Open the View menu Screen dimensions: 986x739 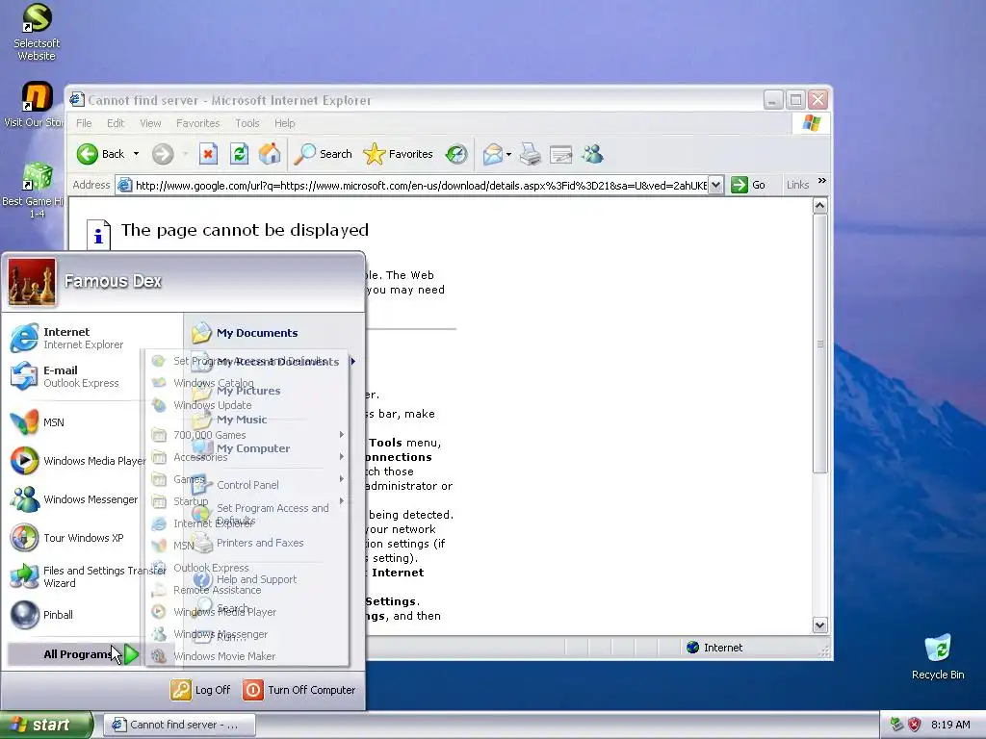click(x=150, y=123)
